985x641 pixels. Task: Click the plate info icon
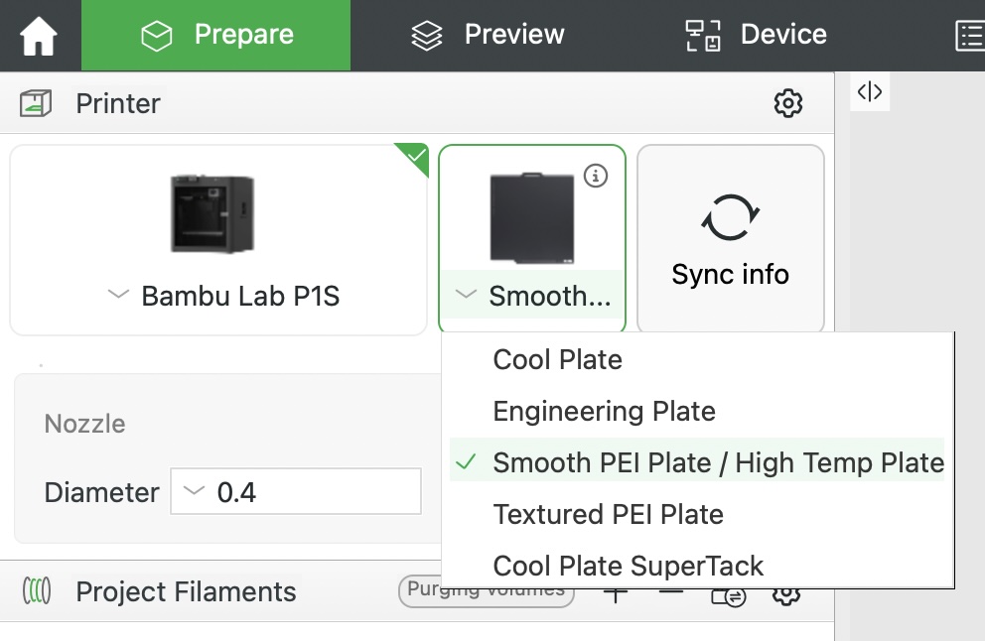point(596,176)
